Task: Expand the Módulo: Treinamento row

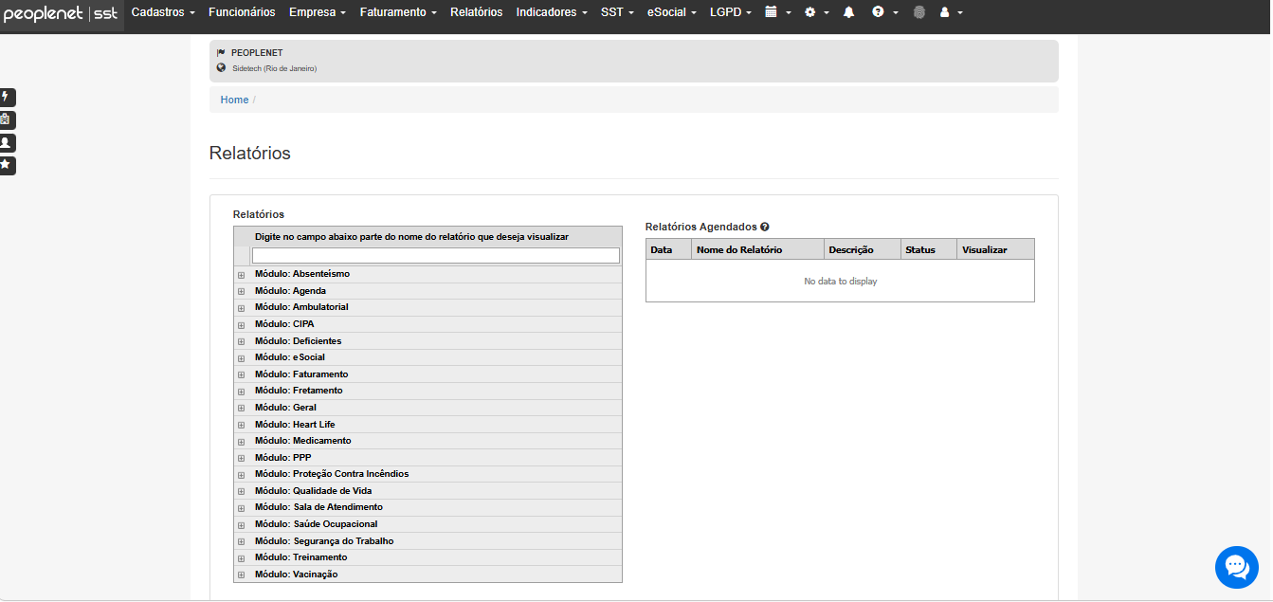Action: [x=241, y=558]
